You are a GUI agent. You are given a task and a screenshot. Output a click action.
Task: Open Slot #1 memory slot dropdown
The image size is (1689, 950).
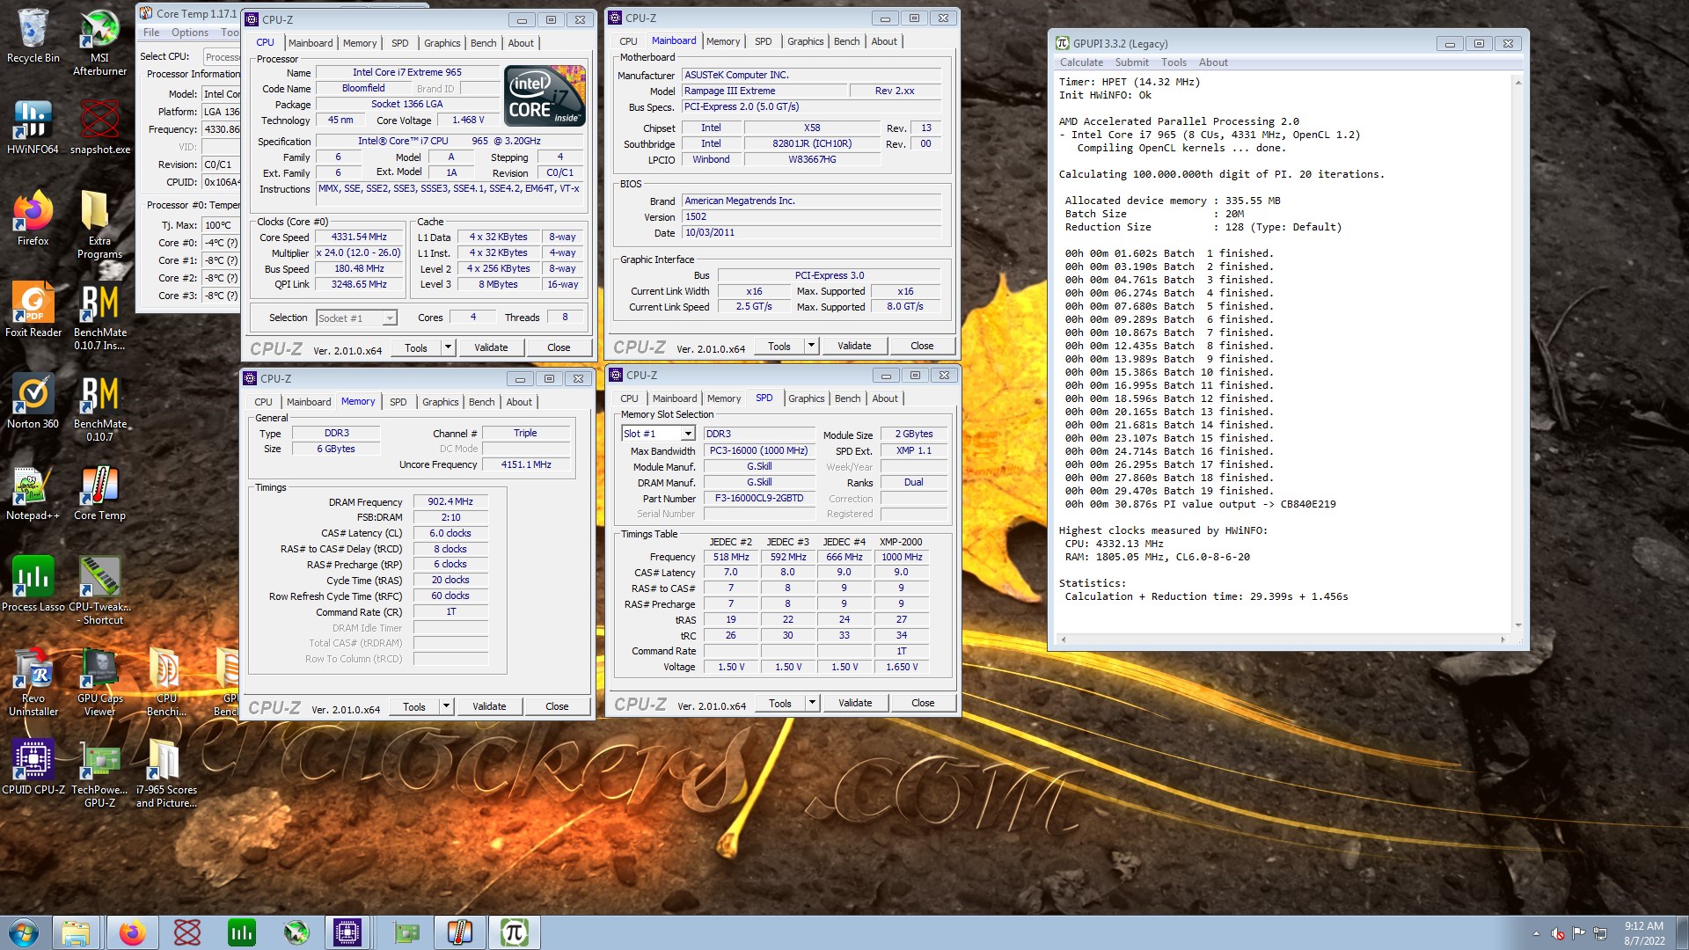click(688, 434)
